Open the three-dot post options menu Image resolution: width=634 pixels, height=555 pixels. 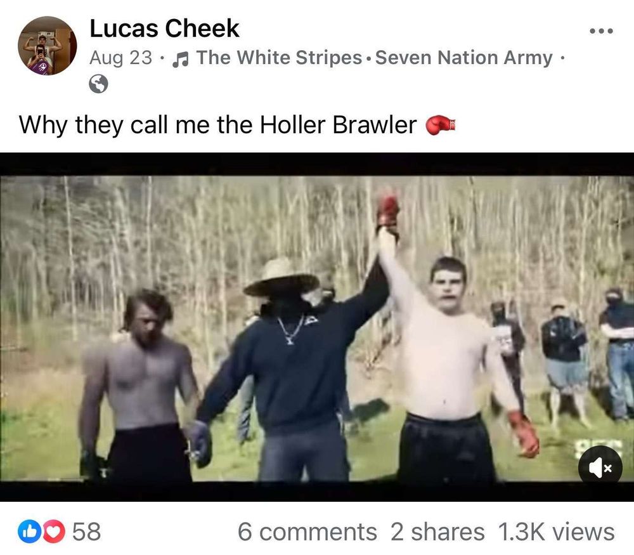tap(601, 30)
